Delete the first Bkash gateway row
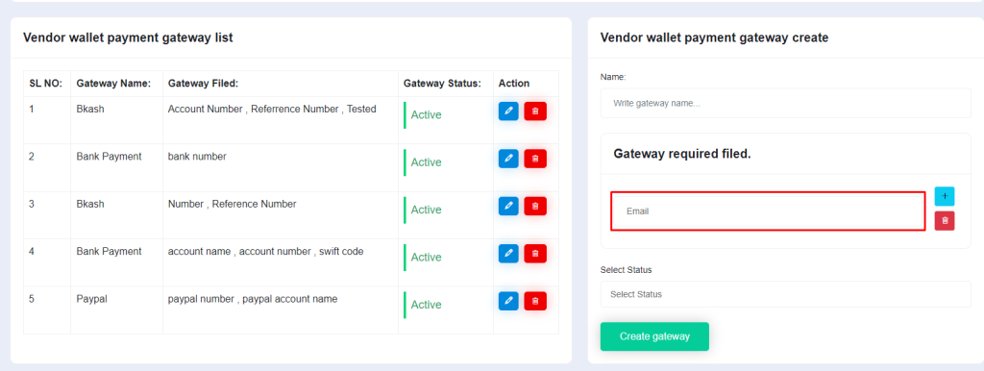 (535, 111)
